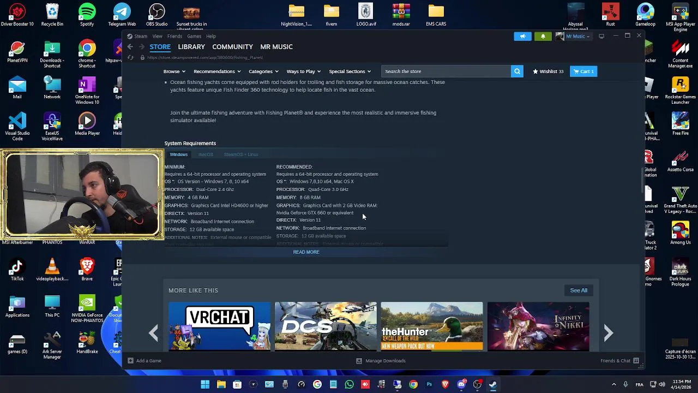Select Windows system requirements tab

click(x=178, y=154)
